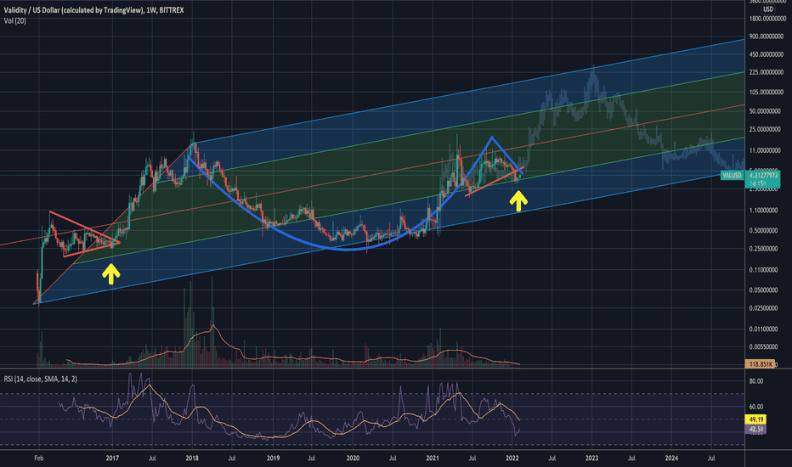
Task: Click the Validity / US Dollar chart title
Action: (93, 10)
